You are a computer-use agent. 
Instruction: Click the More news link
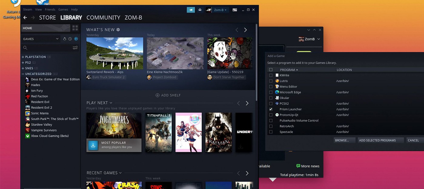[308, 166]
